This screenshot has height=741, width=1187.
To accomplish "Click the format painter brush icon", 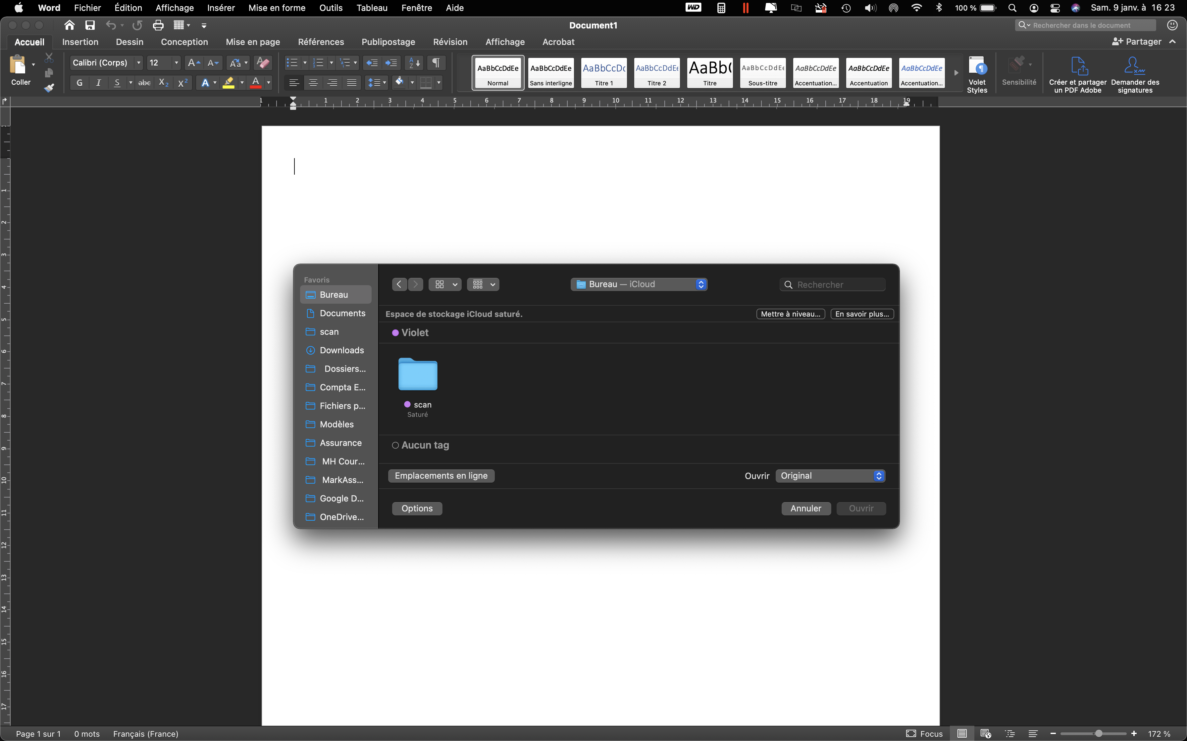I will tap(49, 88).
